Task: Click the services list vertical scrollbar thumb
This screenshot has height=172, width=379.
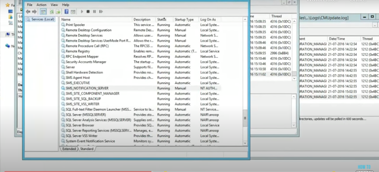Action: click(245, 118)
